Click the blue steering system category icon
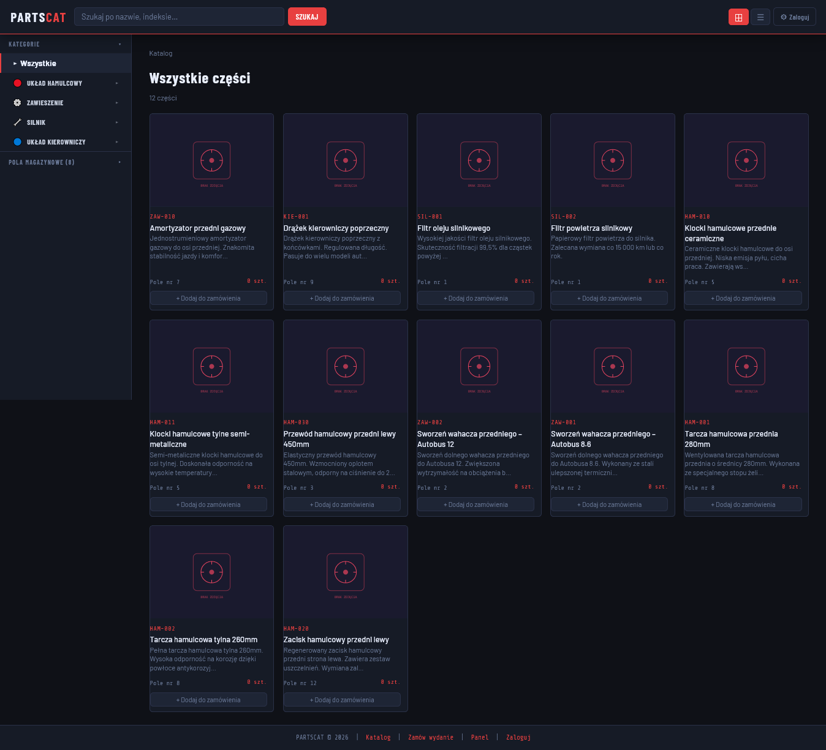This screenshot has width=826, height=750. [x=18, y=142]
